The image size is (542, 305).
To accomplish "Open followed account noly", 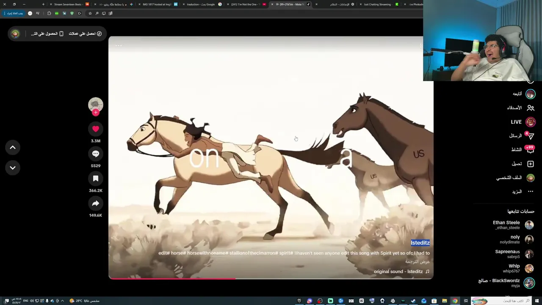I will click(x=517, y=239).
